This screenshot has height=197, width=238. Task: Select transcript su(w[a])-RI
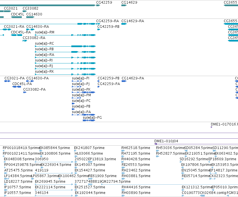point(44,60)
